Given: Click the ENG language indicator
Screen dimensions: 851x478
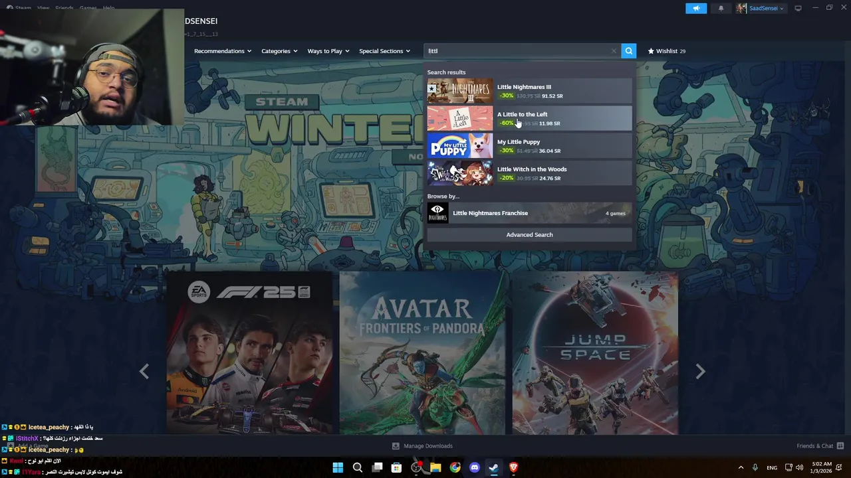Looking at the screenshot, I should coord(772,467).
